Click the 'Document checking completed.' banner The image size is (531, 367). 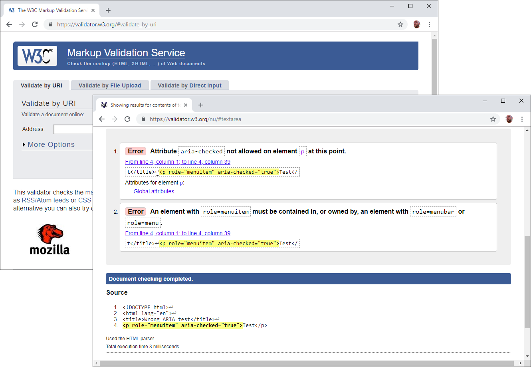tap(308, 279)
